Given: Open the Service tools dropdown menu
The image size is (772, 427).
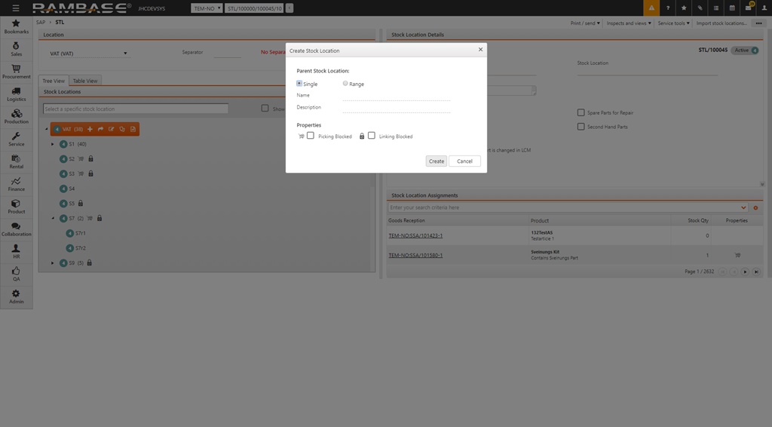Looking at the screenshot, I should 673,23.
